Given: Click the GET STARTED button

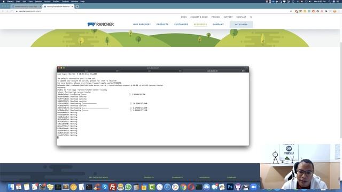Looking at the screenshot, I should [x=241, y=25].
